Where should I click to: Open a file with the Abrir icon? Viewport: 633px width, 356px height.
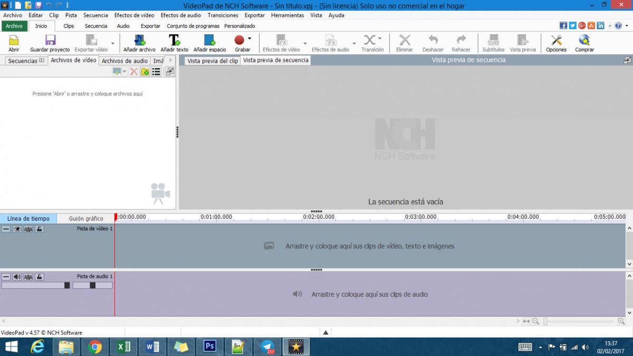point(14,43)
